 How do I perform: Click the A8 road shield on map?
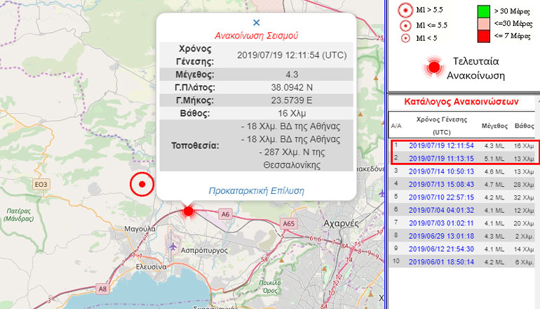[102, 289]
